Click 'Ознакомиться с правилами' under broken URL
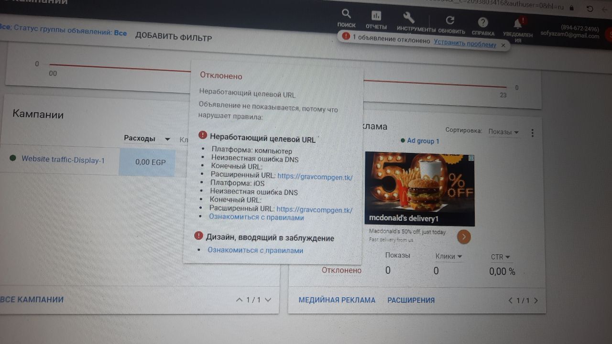 (x=256, y=217)
